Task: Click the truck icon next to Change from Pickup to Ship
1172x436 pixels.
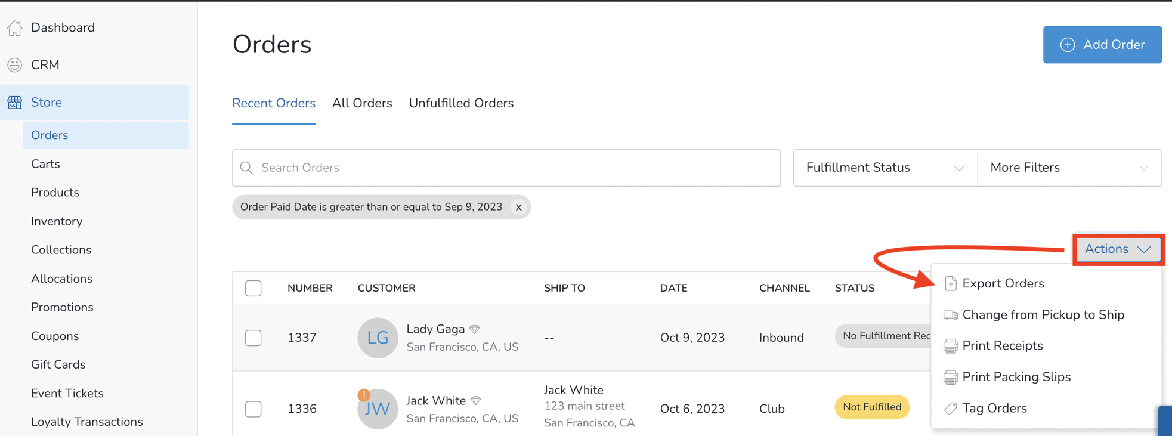Action: 951,314
